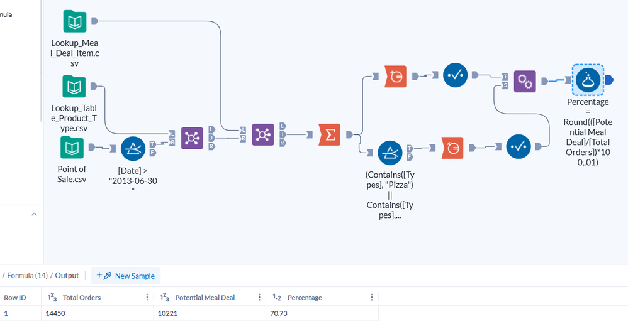
Task: Click the lower Unique tool after the Pizza filter
Action: click(453, 148)
